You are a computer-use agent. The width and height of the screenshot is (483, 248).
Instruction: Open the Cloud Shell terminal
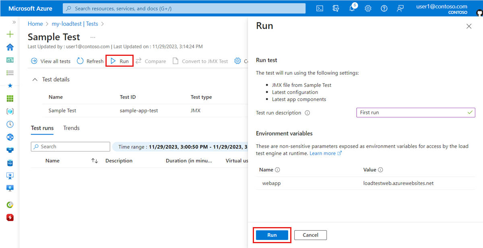[x=319, y=8]
